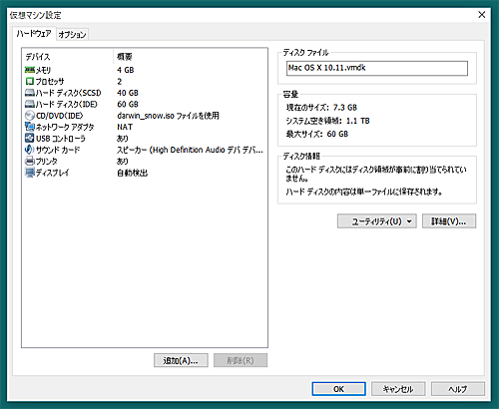Image resolution: width=499 pixels, height=409 pixels.
Task: Select the darwin_snow.iso summary row
Action: tap(145, 116)
